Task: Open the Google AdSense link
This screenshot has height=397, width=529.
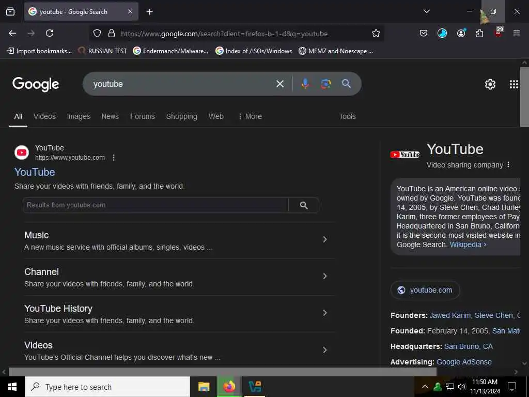Action: click(x=464, y=362)
